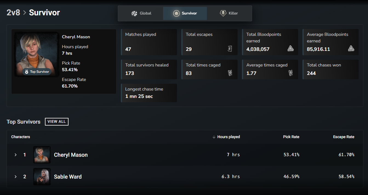
Task: Click the Sable Ward name in table
Action: click(x=68, y=177)
